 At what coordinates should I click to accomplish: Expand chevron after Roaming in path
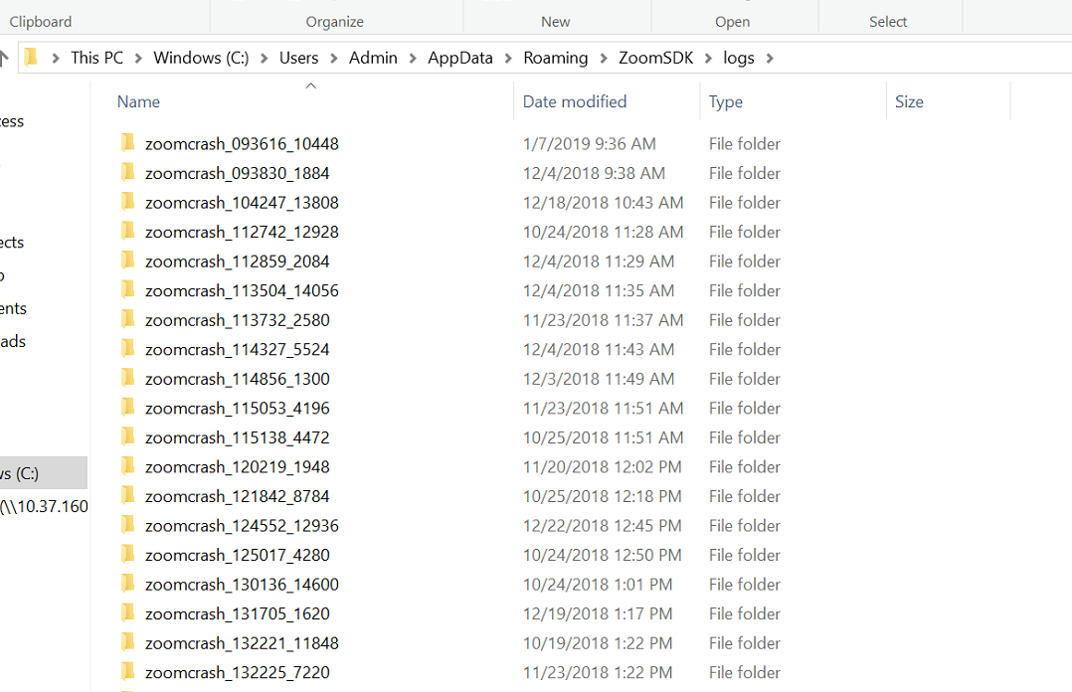pyautogui.click(x=604, y=59)
